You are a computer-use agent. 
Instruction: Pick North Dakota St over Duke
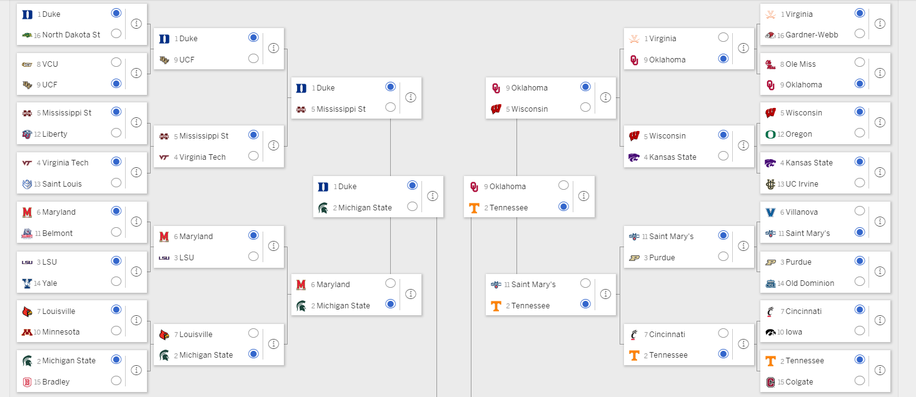(x=116, y=34)
